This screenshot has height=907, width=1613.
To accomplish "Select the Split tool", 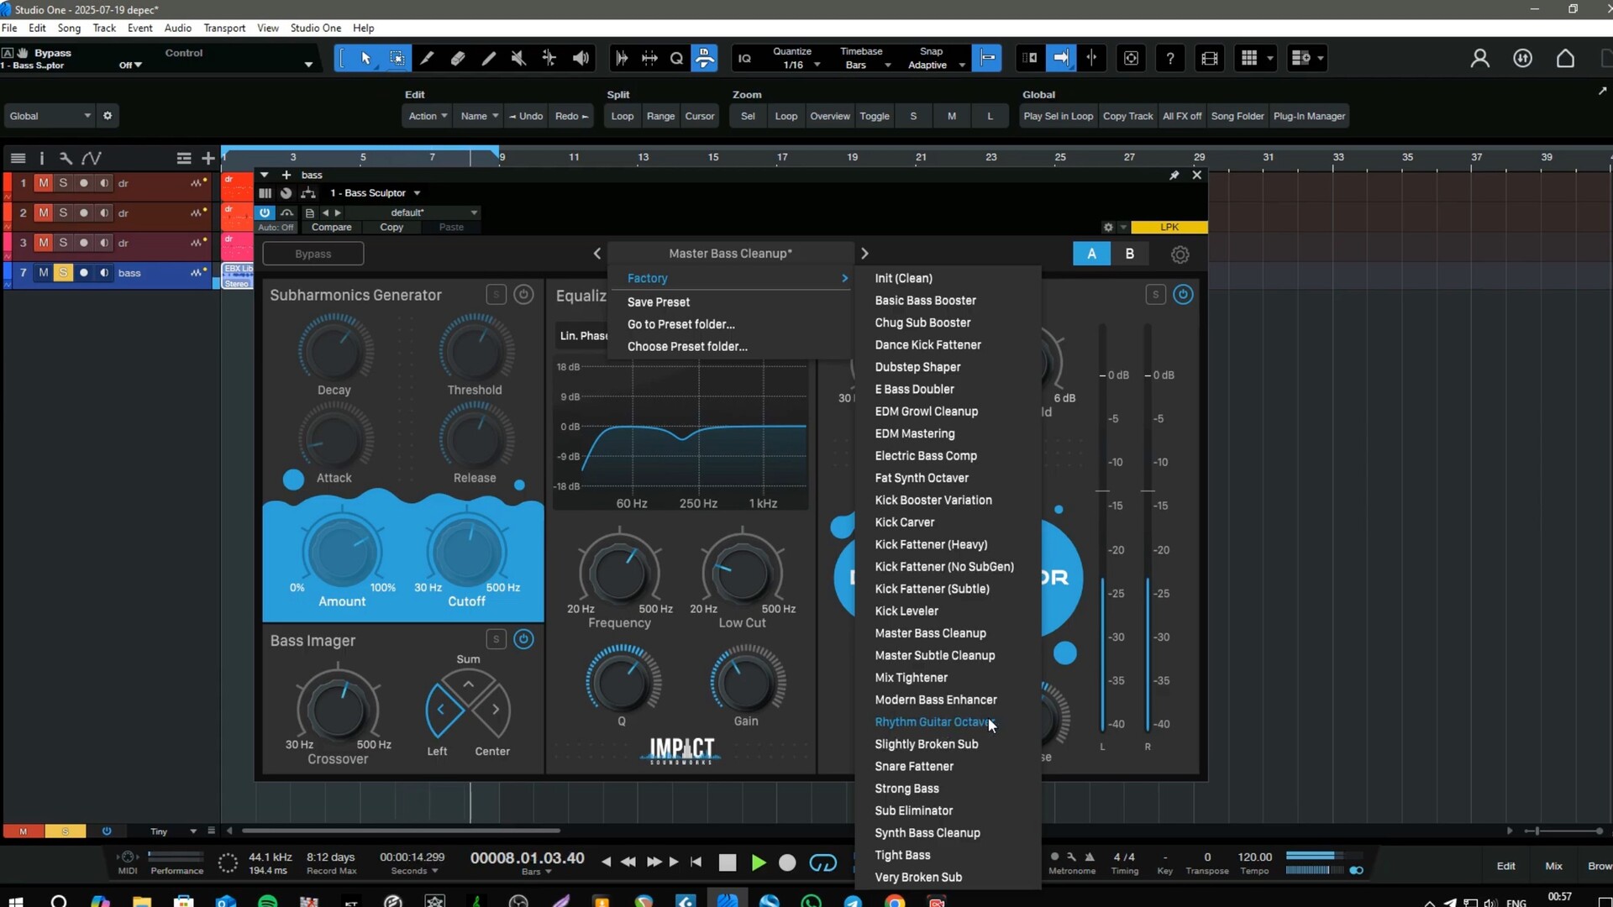I will pyautogui.click(x=427, y=58).
